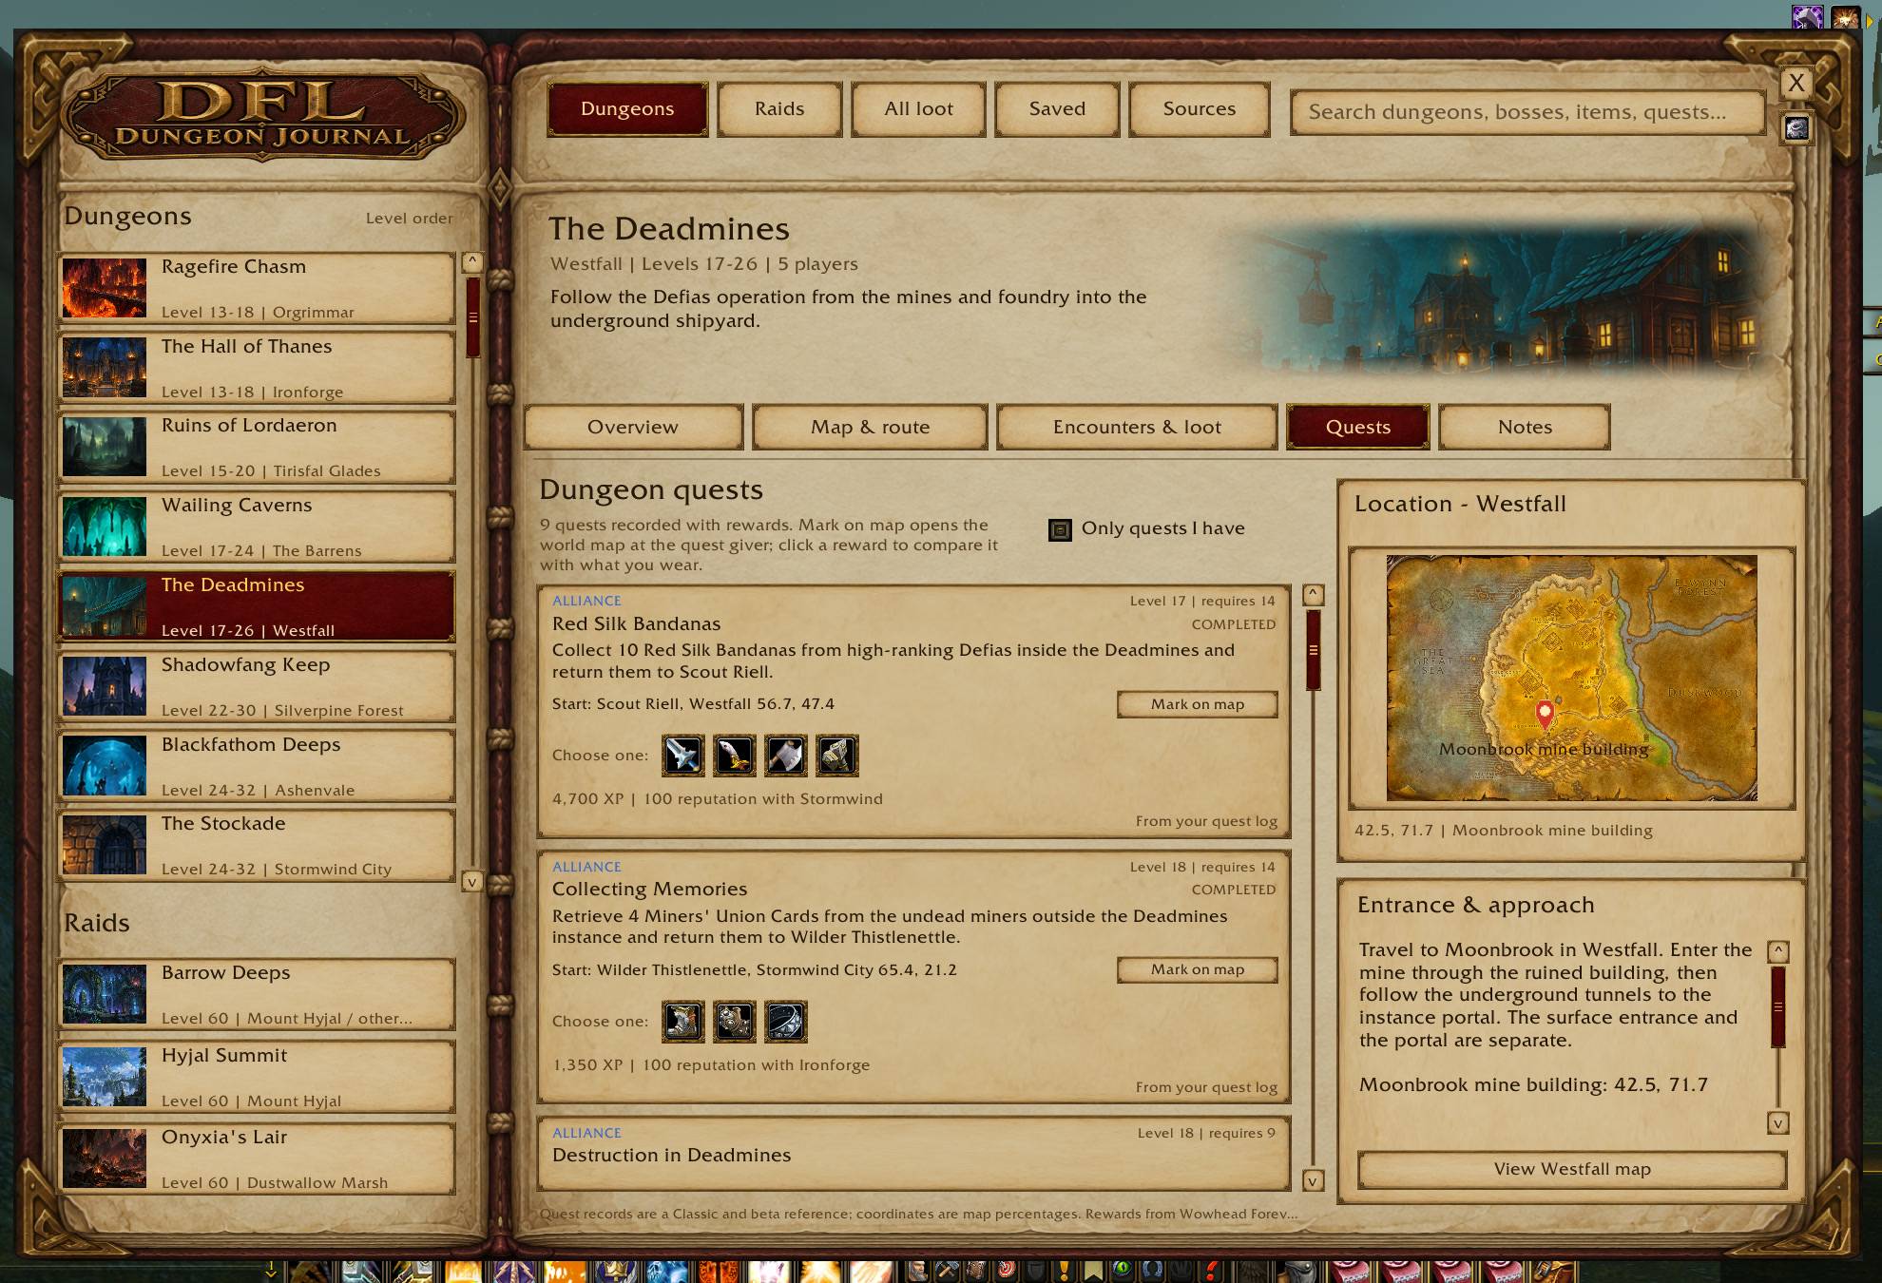The image size is (1882, 1283).
Task: Click the boots reward in Collecting Memories
Action: (x=683, y=1022)
